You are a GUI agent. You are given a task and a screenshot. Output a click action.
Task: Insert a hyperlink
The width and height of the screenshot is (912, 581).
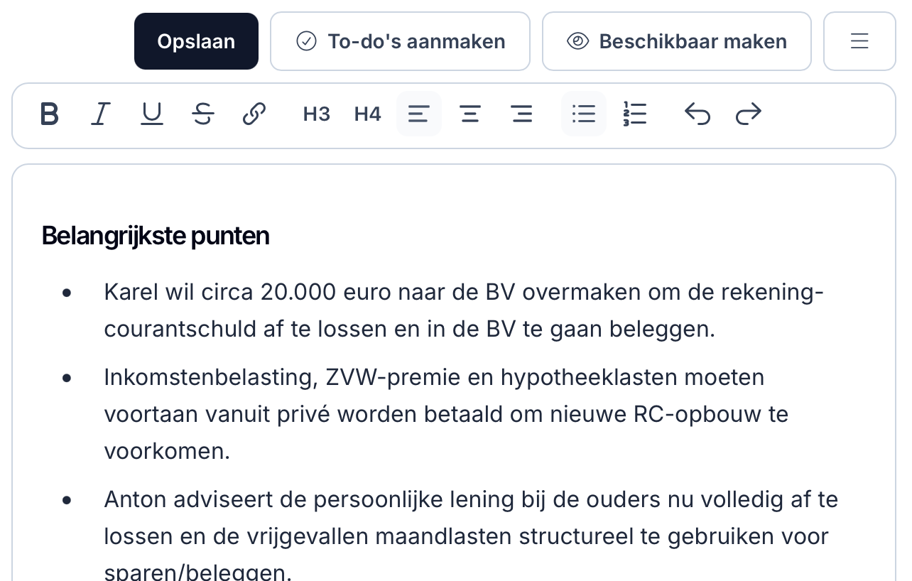254,114
